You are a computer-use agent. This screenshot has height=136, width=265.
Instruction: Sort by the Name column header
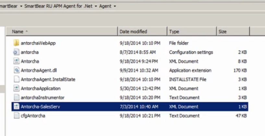pyautogui.click(x=62, y=31)
